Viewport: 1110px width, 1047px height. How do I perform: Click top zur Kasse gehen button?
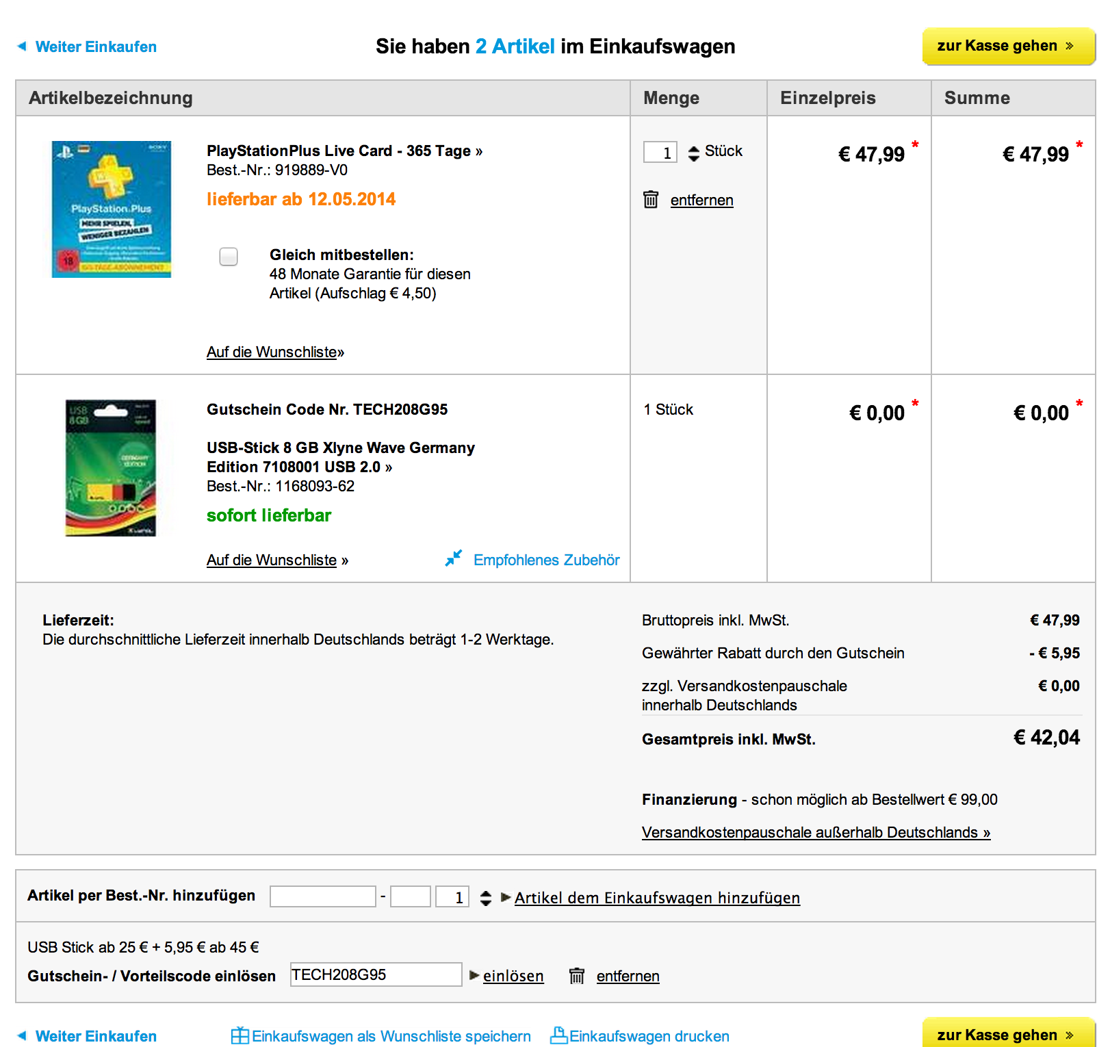(1009, 46)
